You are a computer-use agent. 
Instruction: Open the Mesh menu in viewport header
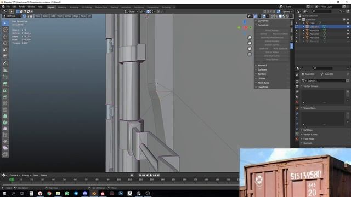(60, 16)
